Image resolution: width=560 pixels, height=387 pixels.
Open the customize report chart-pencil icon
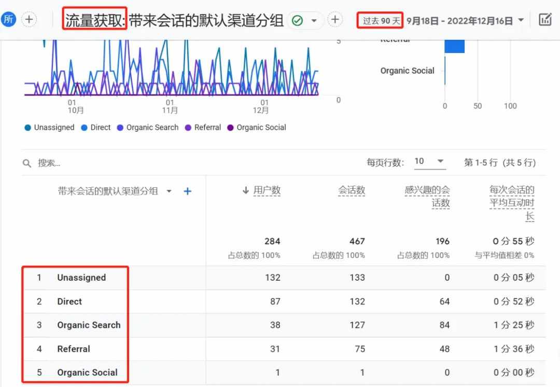point(545,20)
